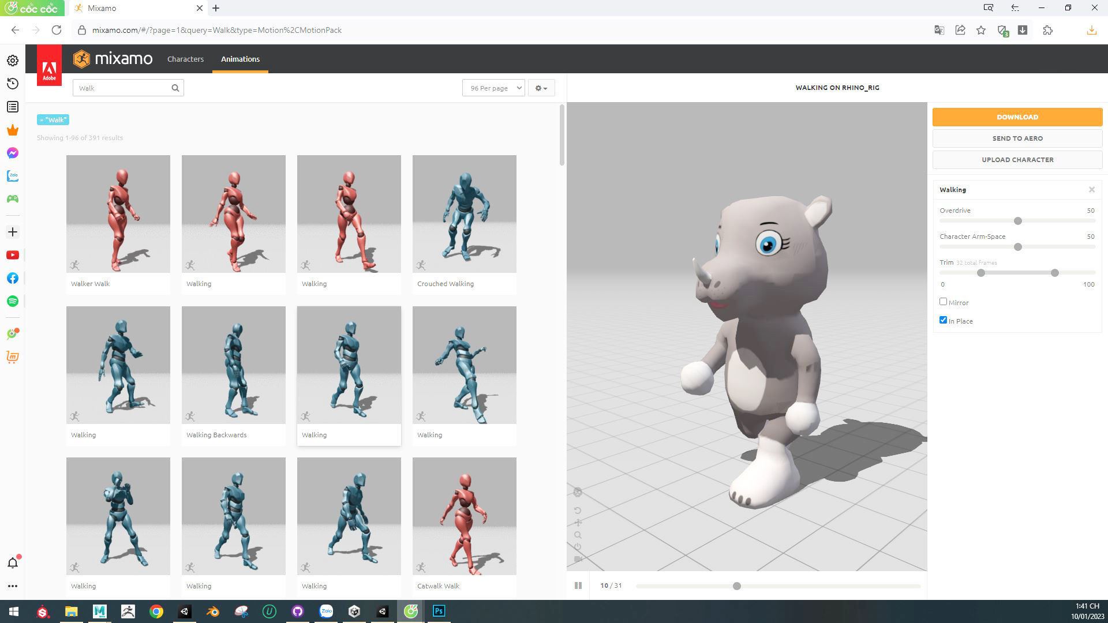The image size is (1108, 623).
Task: Open the reading list sidebar icon
Action: 13,107
